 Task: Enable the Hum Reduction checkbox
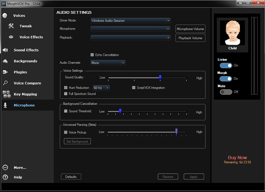pyautogui.click(x=66, y=88)
